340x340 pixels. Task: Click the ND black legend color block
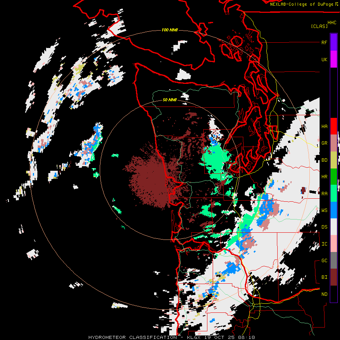coord(334,294)
